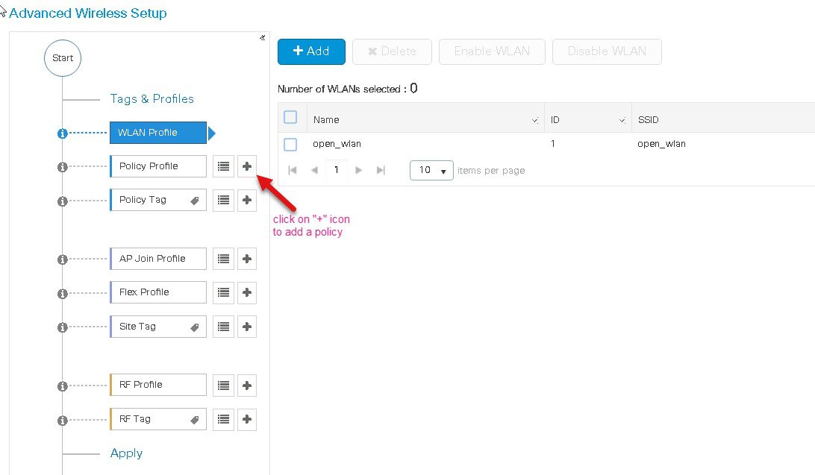
Task: Click the plus icon next to Policy Tag
Action: coord(247,200)
